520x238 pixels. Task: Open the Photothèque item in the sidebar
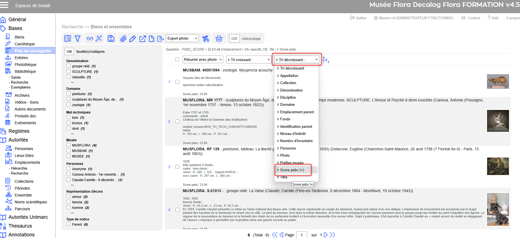pos(25,65)
